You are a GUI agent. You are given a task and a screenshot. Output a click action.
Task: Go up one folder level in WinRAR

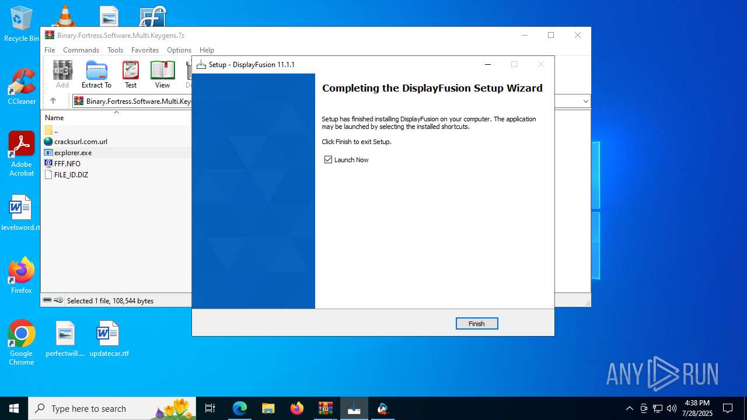tap(53, 101)
